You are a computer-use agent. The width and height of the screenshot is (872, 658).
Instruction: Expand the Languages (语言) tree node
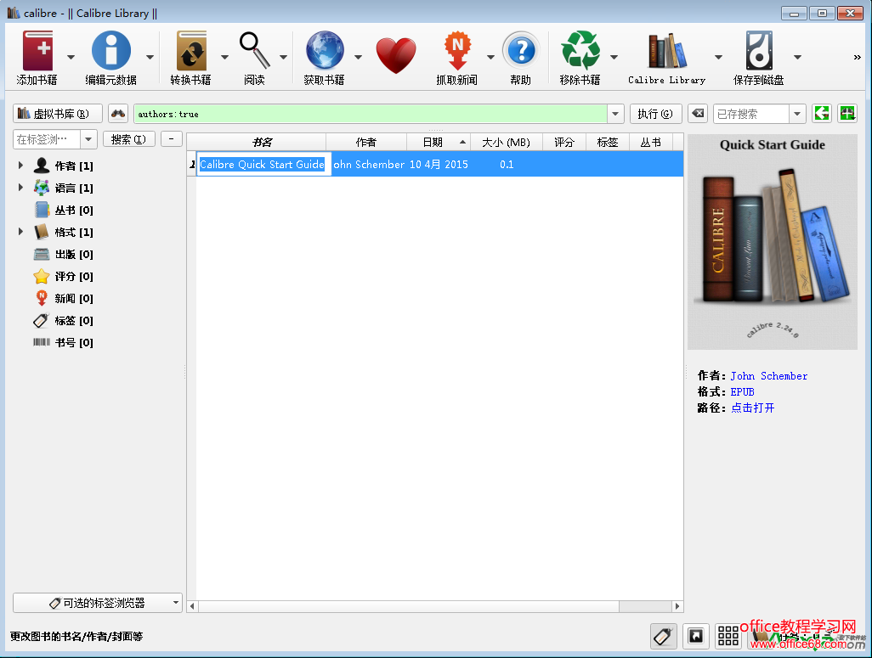(20, 188)
